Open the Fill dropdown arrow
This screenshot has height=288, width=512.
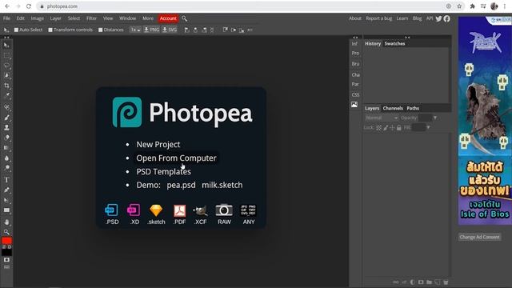(x=428, y=128)
